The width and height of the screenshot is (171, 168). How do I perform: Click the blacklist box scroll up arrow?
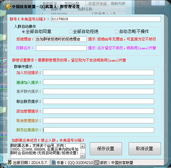(x=82, y=146)
